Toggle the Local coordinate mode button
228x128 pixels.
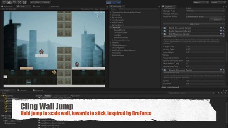click(x=46, y=2)
